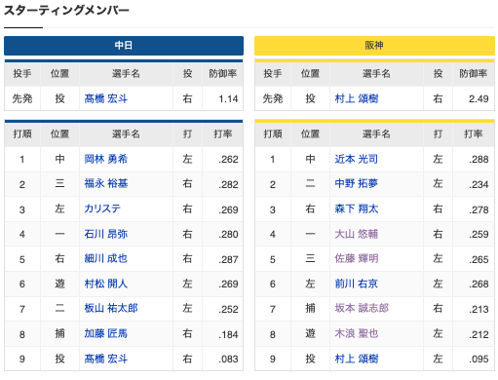Open 加藤 匠馬 profile link
498x380 pixels.
click(105, 333)
